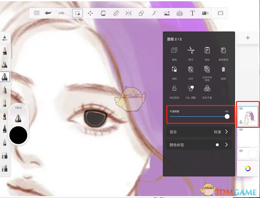Expand the 颜色标签 (Color Label) options
This screenshot has width=260, height=198.
[x=199, y=144]
